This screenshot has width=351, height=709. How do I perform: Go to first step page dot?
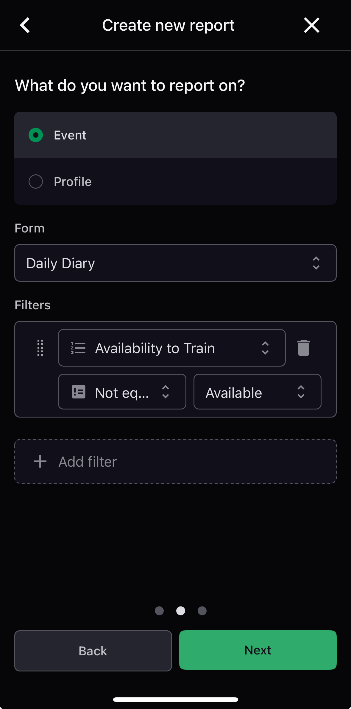(159, 611)
